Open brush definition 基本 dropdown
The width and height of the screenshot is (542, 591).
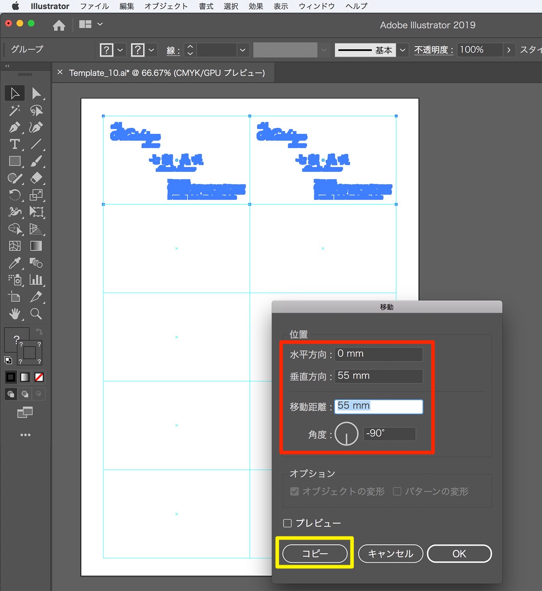pos(403,50)
